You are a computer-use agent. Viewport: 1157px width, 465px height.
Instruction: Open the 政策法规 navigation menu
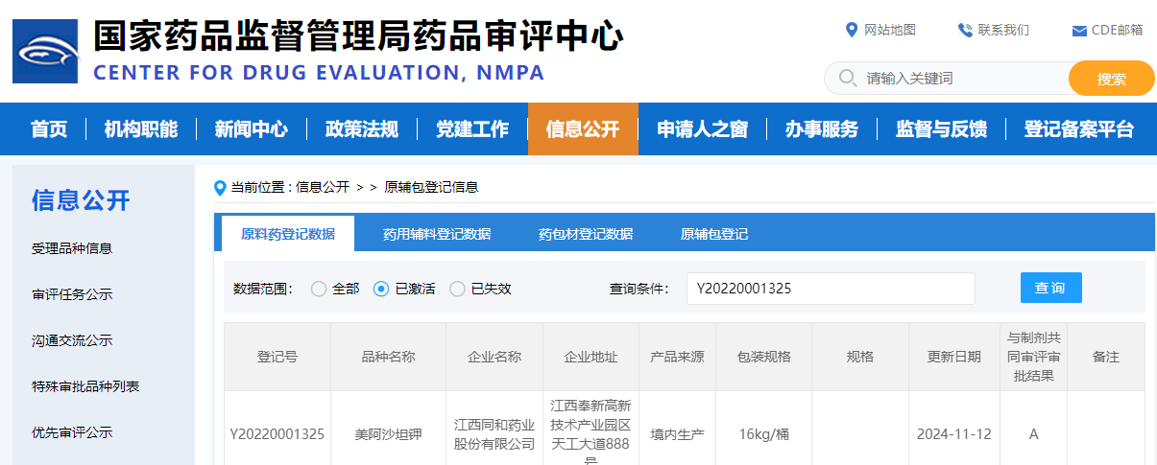(361, 129)
